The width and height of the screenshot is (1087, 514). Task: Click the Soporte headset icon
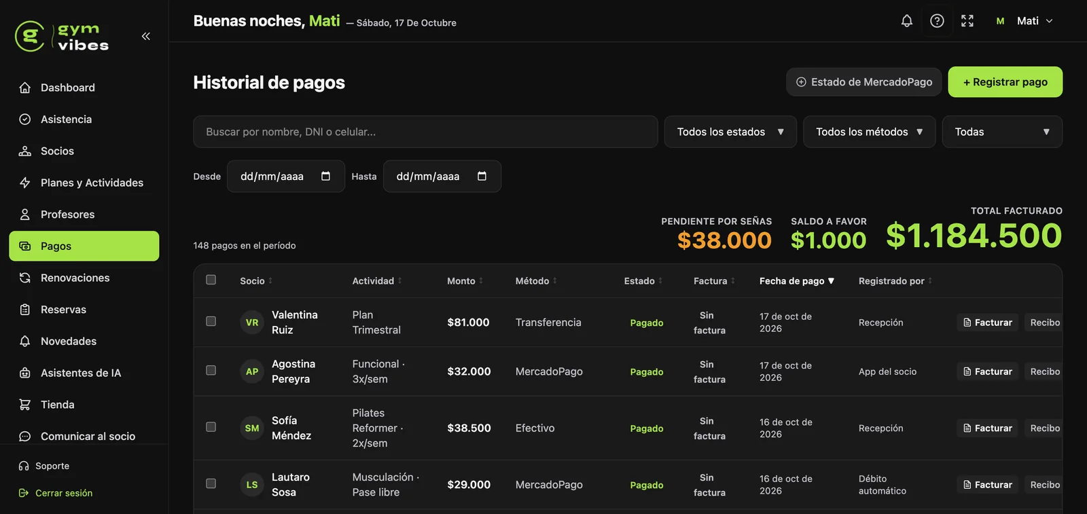pos(24,466)
